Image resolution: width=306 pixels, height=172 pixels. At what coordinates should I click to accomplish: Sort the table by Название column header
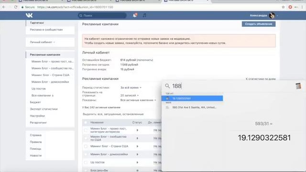coord(97,122)
